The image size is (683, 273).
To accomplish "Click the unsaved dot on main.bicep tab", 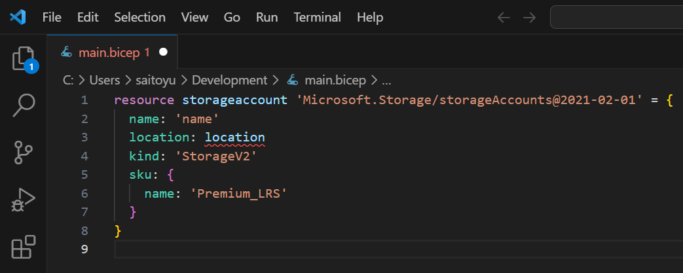I will tap(163, 52).
